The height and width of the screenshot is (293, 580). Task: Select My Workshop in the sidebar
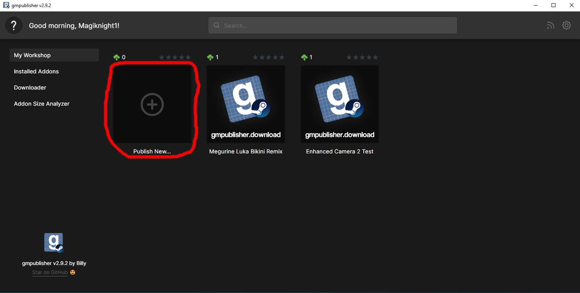(x=54, y=55)
